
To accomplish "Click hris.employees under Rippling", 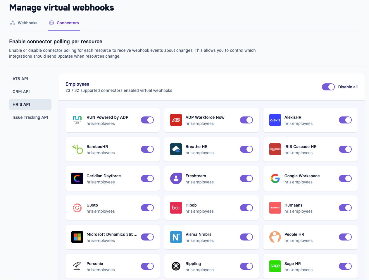I will (x=199, y=270).
